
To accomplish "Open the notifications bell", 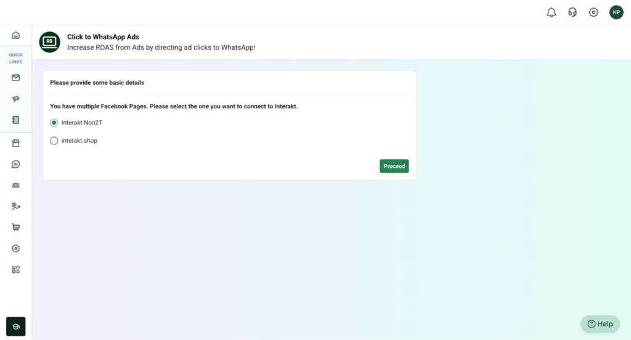I will pyautogui.click(x=552, y=12).
